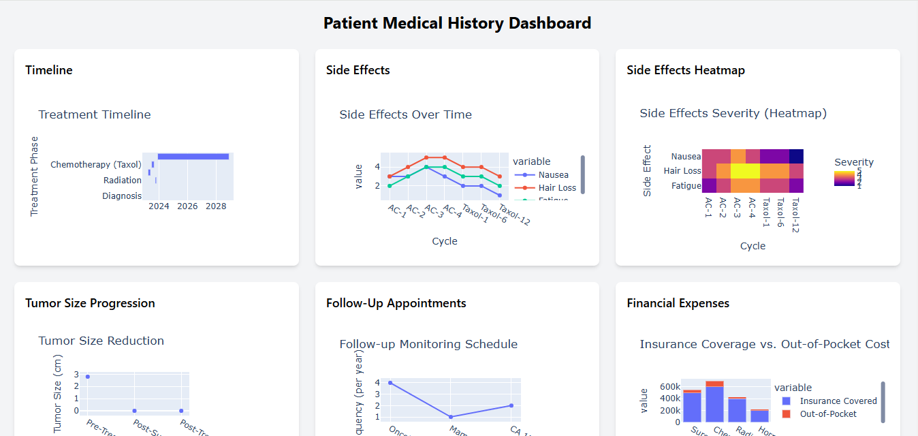The height and width of the screenshot is (436, 918).
Task: Select the Hair Loss AC-3 heatmap cell
Action: coord(738,170)
